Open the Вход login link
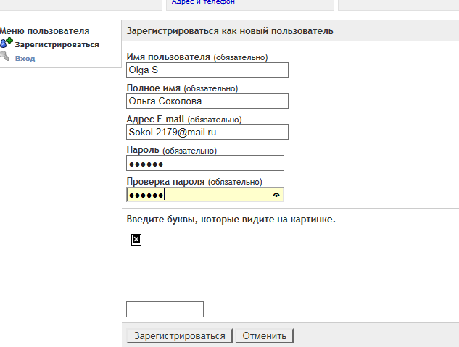Screen dimensions: 459x347 tap(25, 58)
